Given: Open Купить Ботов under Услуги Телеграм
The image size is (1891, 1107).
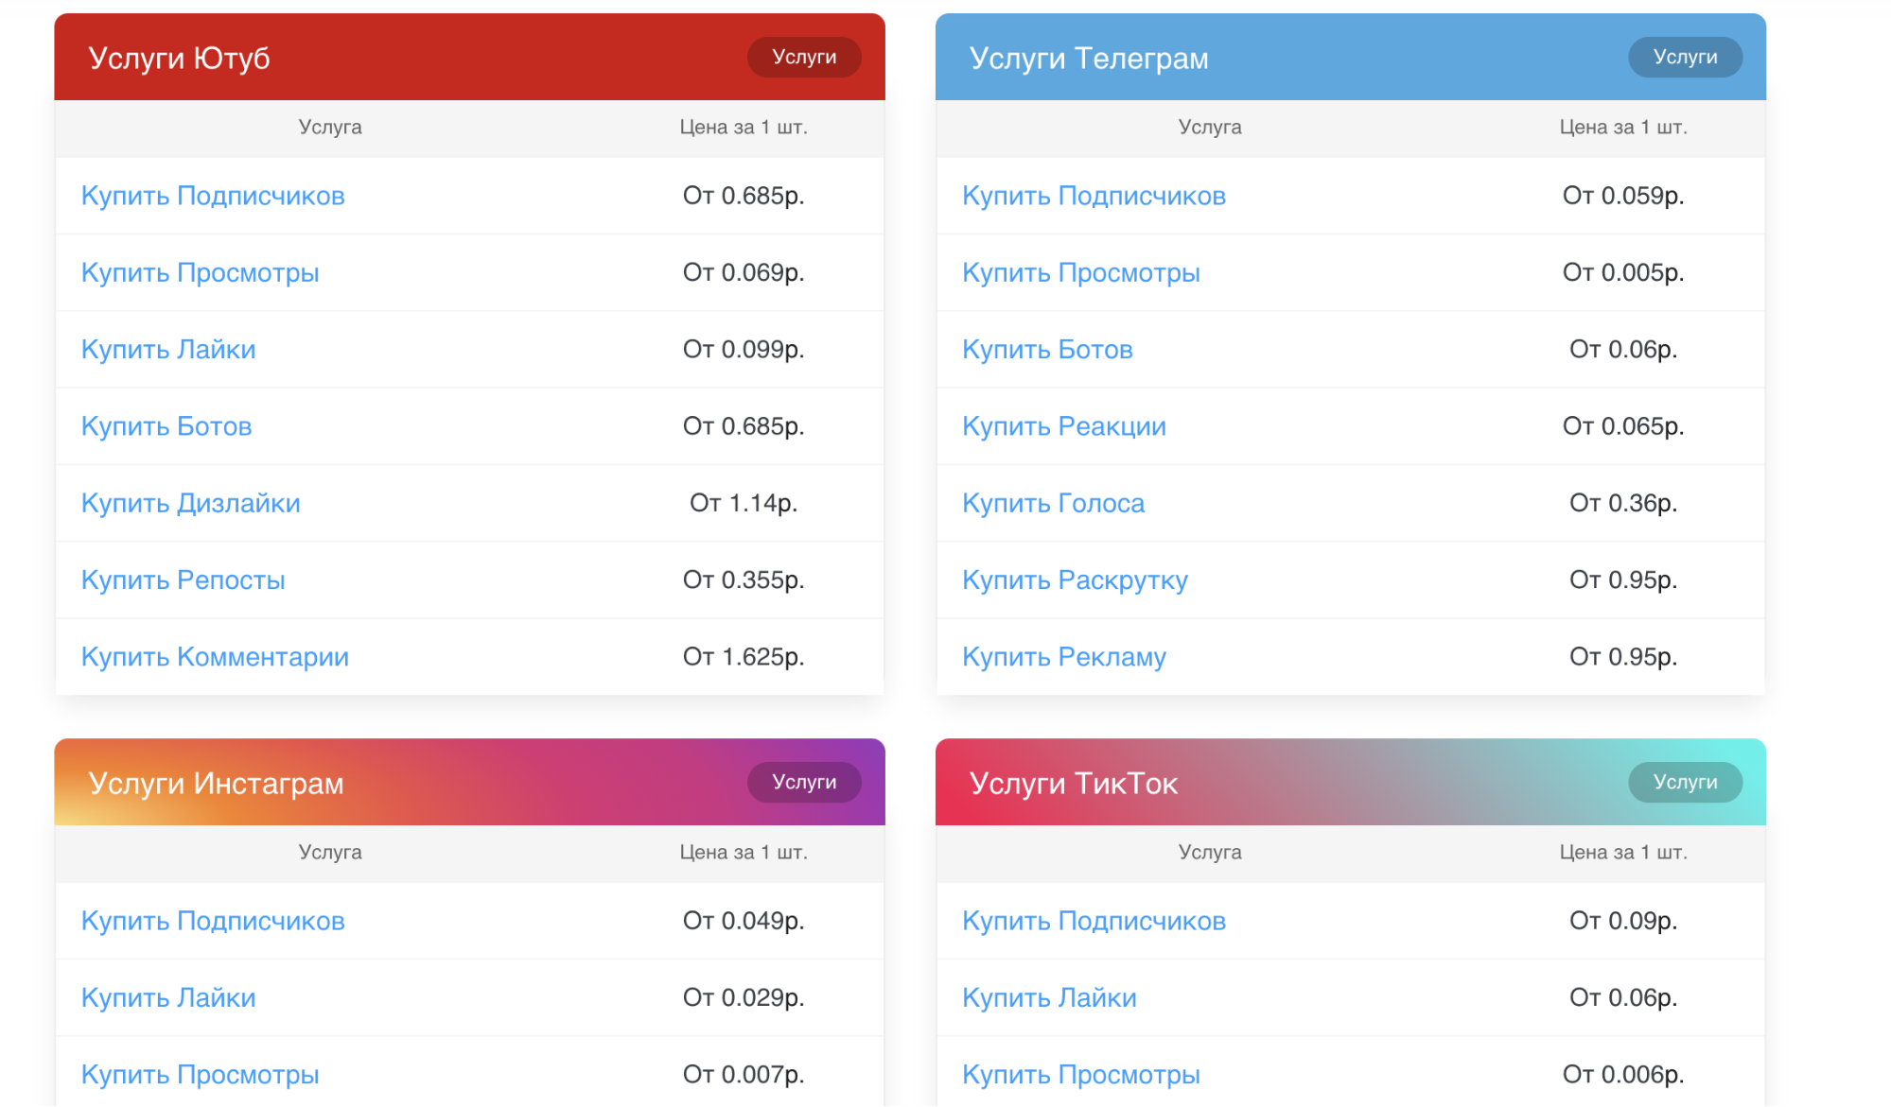Looking at the screenshot, I should point(1047,349).
